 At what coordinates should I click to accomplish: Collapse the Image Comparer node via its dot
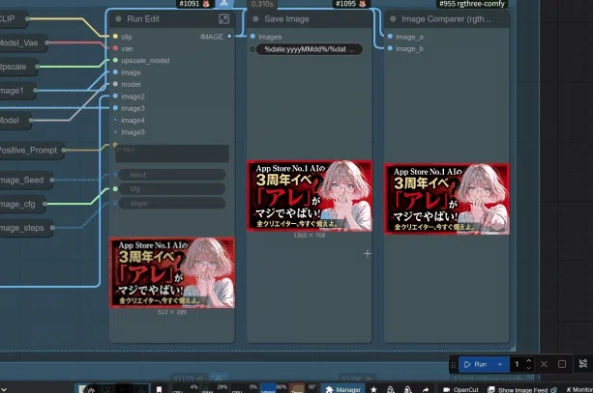[393, 19]
